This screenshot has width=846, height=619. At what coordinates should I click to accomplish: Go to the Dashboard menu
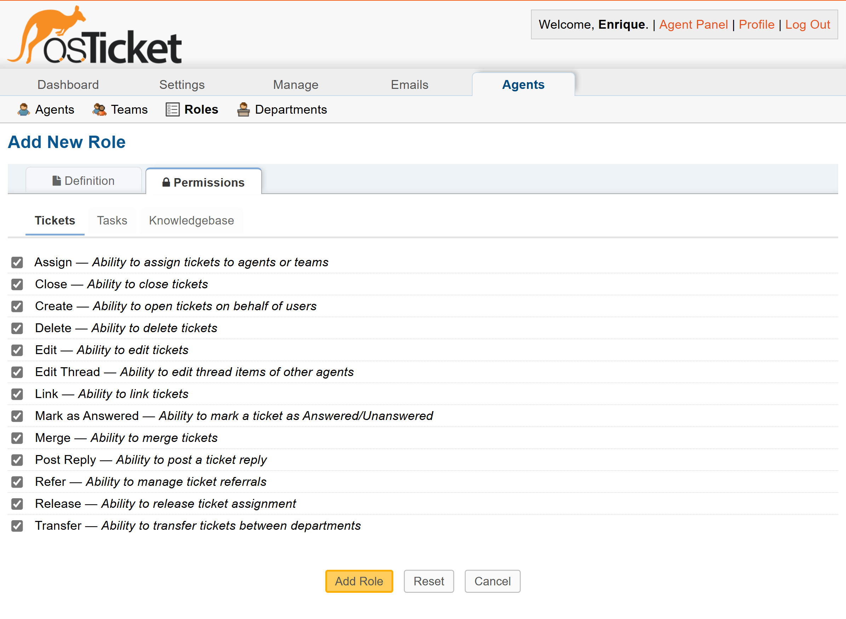[68, 85]
